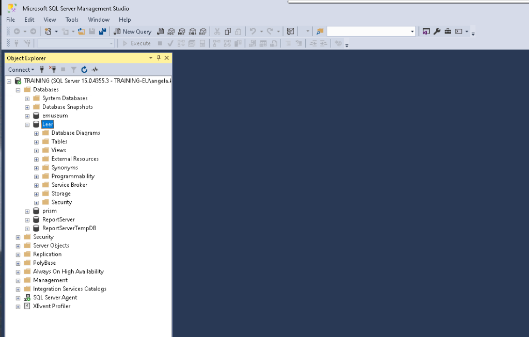529x337 pixels.
Task: Open the View menu
Action: [50, 20]
